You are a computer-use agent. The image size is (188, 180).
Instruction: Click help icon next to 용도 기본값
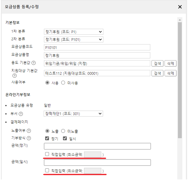(x=34, y=63)
